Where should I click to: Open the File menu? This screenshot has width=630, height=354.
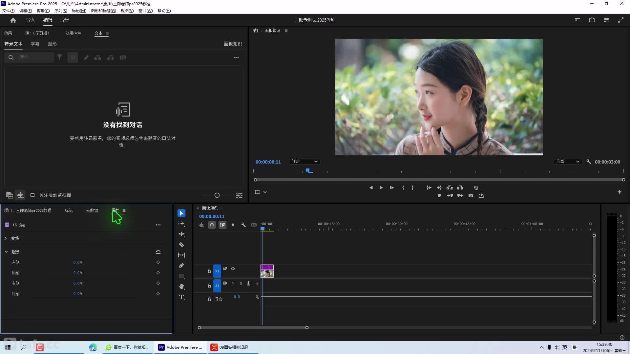coord(9,10)
